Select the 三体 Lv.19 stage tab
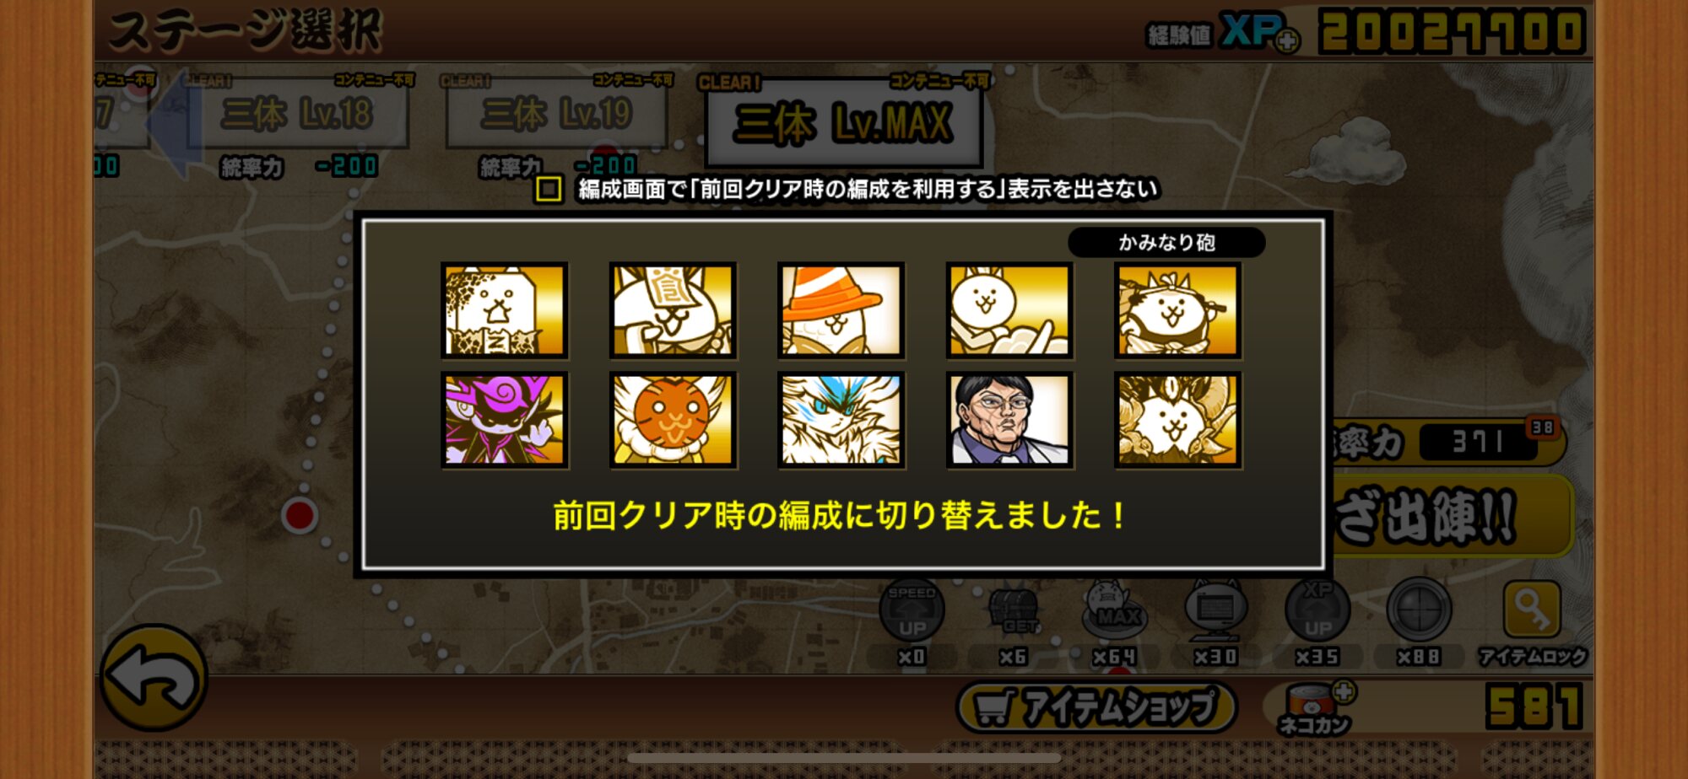1688x779 pixels. (x=556, y=113)
